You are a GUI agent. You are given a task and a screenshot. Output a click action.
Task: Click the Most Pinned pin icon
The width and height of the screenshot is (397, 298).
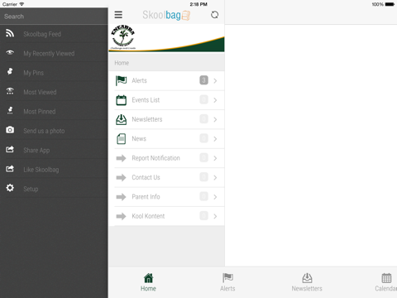tap(10, 110)
